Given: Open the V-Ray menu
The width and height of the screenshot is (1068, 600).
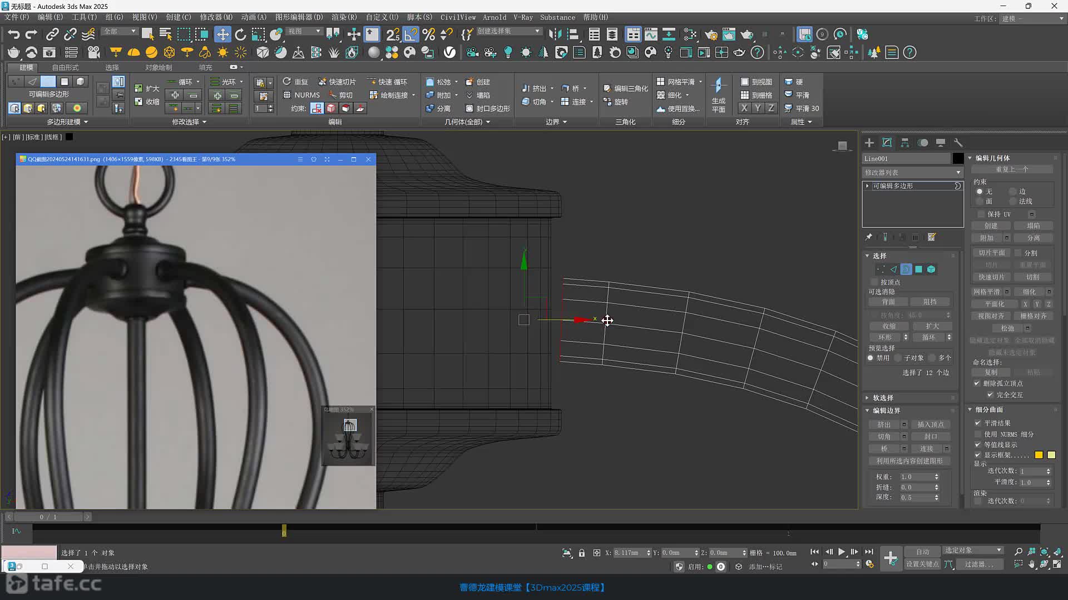Looking at the screenshot, I should (x=523, y=17).
